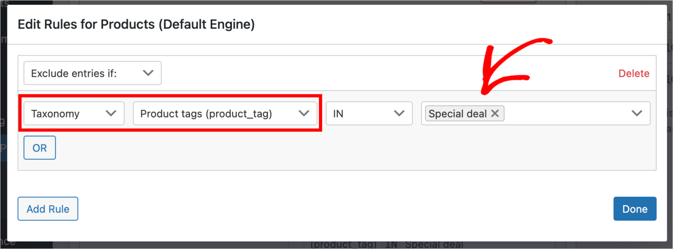Open the Exclude entries if dropdown

(x=92, y=73)
